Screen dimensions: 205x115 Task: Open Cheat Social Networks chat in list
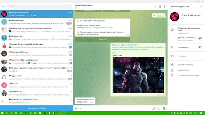tap(37, 14)
